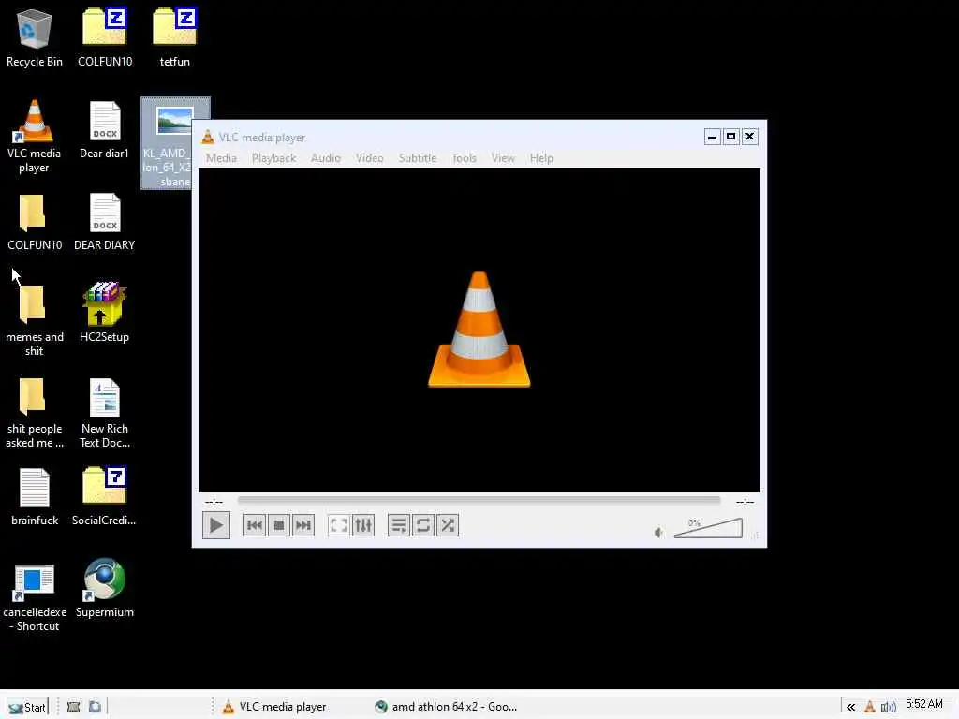The image size is (959, 719).
Task: Open the Tools menu
Action: (x=464, y=157)
